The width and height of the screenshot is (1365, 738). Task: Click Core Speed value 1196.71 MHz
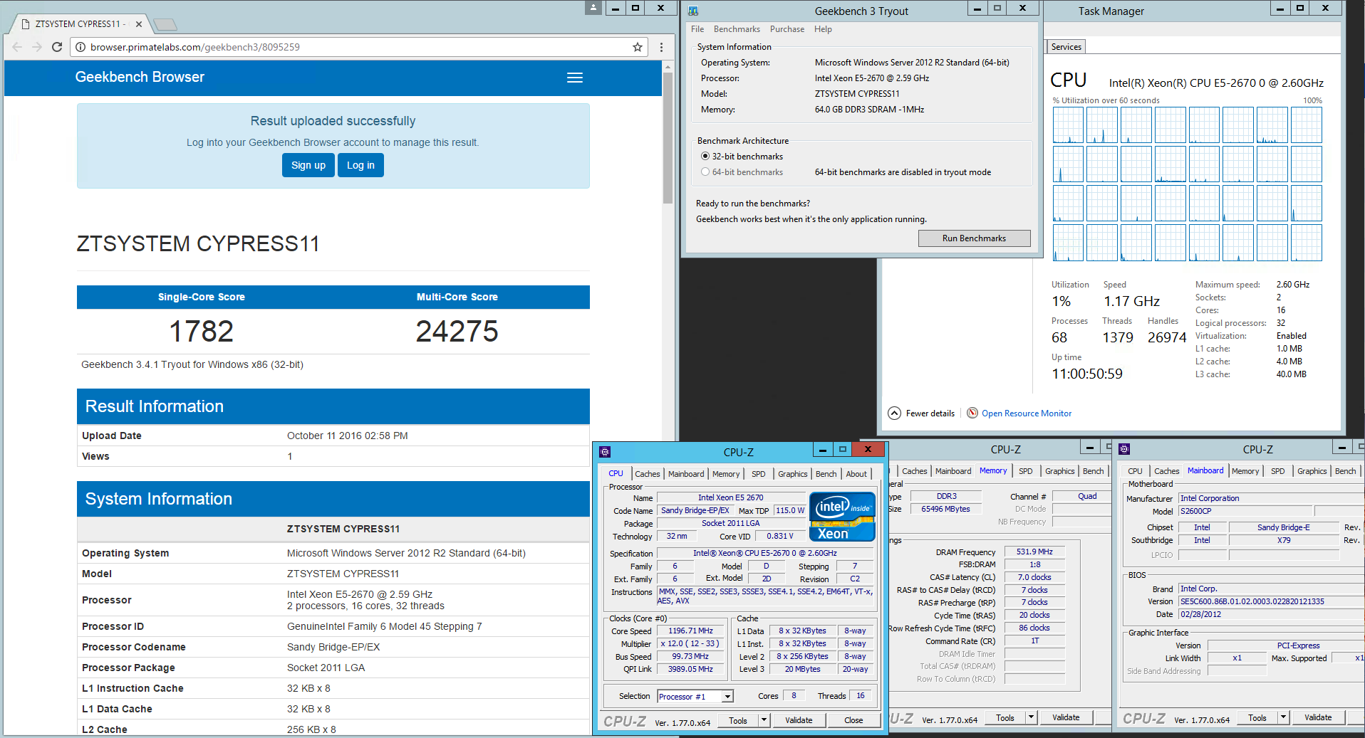(x=690, y=631)
